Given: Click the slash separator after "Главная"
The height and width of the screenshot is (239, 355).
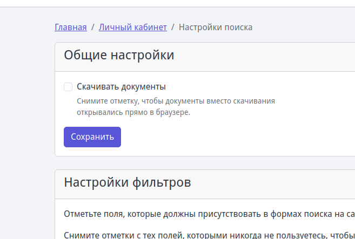Looking at the screenshot, I should pos(93,27).
